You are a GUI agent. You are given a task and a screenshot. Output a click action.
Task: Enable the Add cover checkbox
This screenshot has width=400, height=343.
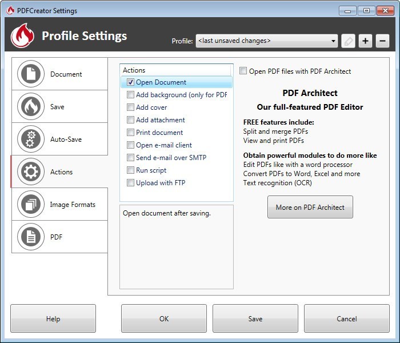click(130, 107)
